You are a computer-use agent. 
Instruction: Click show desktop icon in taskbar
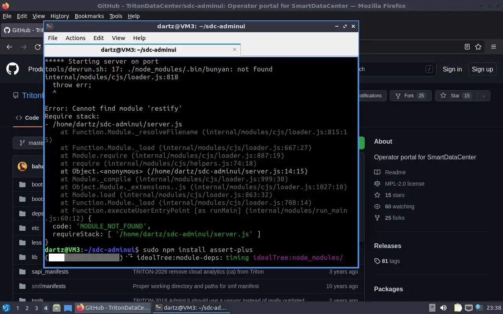click(68, 308)
